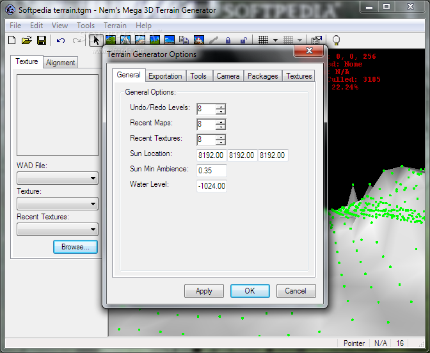The height and width of the screenshot is (353, 430).
Task: Decrease Undo/Redo Levels with down arrow
Action: tap(221, 111)
